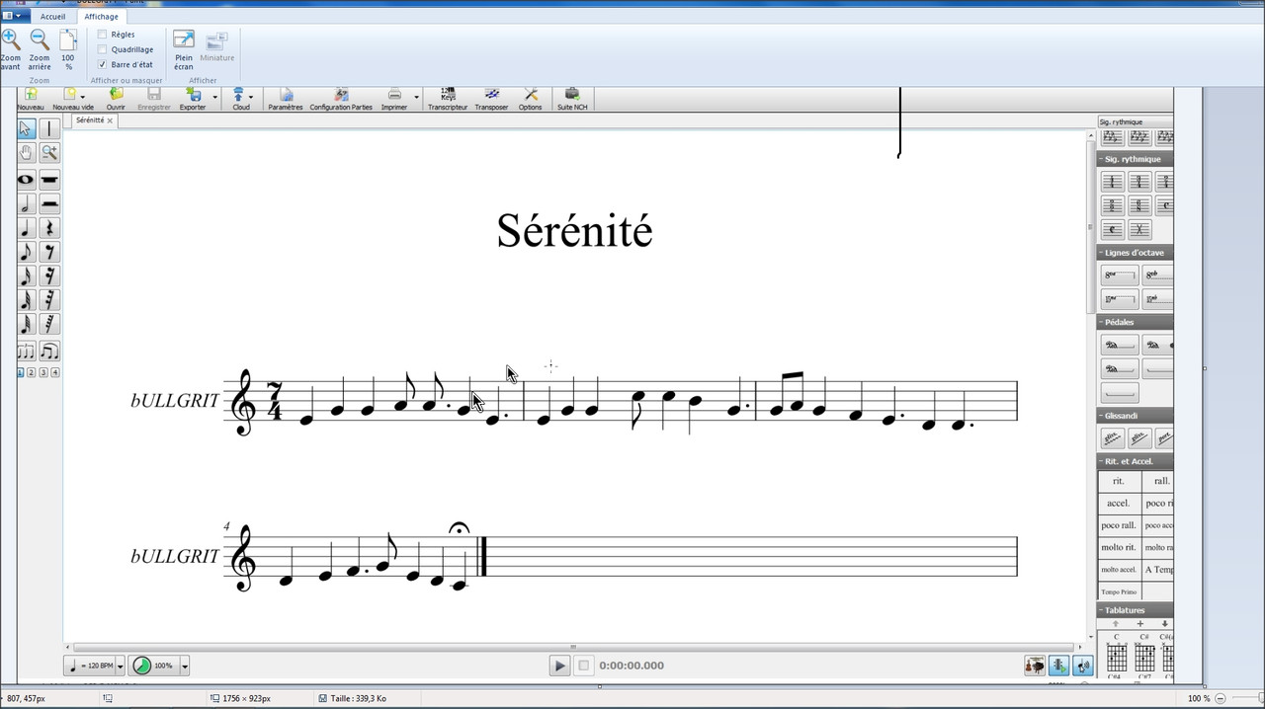
Task: Choose the sixteenth rest tool
Action: tap(49, 276)
